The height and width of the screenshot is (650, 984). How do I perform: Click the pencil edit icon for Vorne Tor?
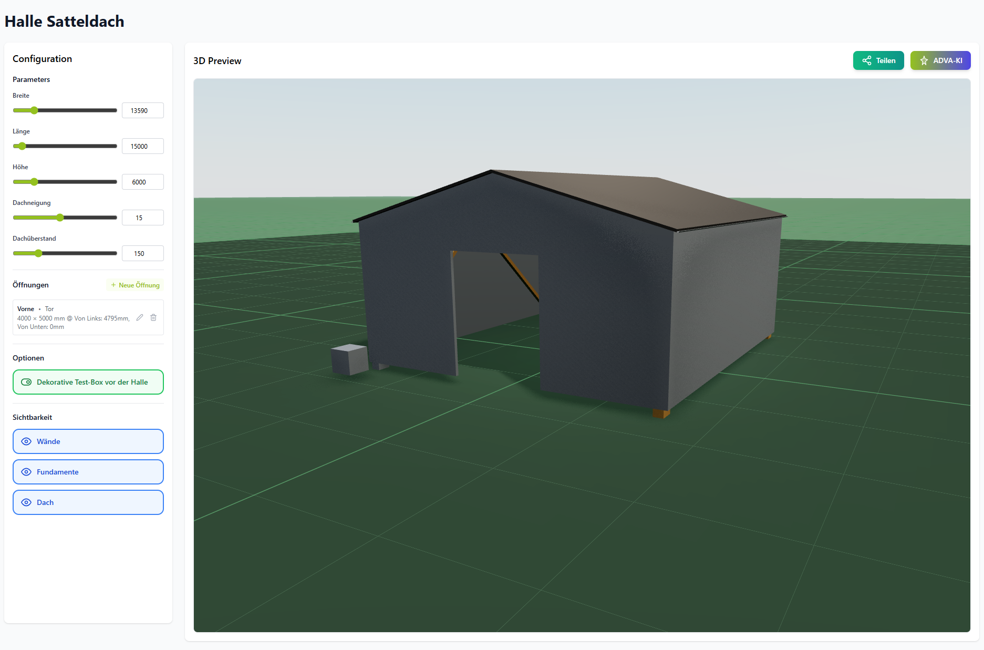tap(140, 317)
